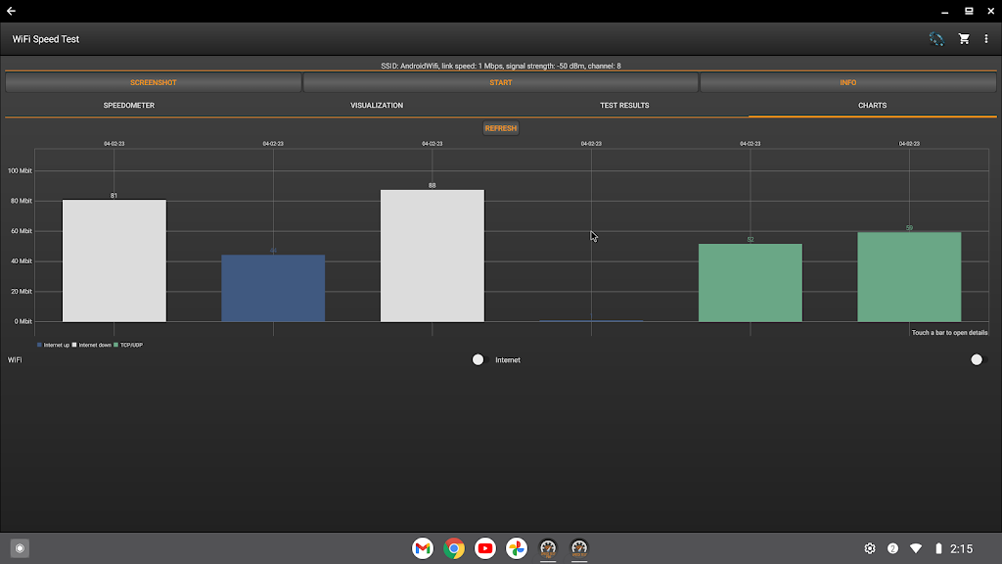Click the 88 Mbit white download bar

tap(432, 255)
